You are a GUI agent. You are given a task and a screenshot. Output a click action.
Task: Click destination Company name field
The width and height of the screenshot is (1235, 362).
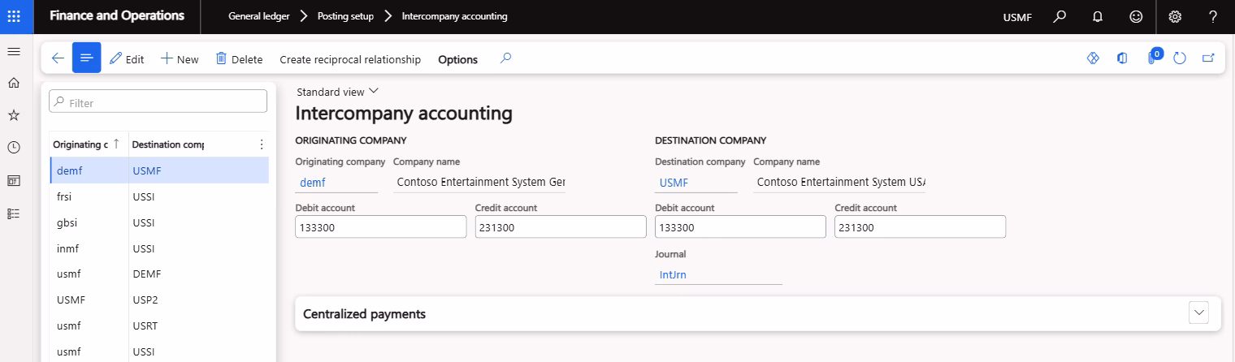[x=839, y=183]
